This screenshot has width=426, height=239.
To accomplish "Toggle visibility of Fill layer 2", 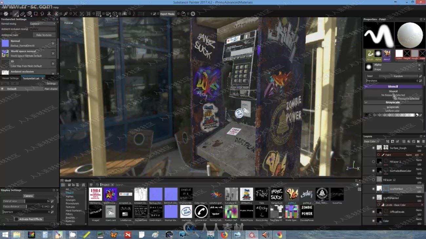I will pyautogui.click(x=373, y=162).
